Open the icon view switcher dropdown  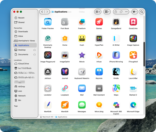tap(98, 12)
